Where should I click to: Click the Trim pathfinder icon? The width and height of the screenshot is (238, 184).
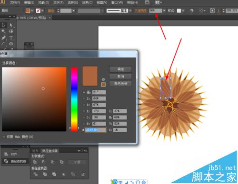click(45, 174)
